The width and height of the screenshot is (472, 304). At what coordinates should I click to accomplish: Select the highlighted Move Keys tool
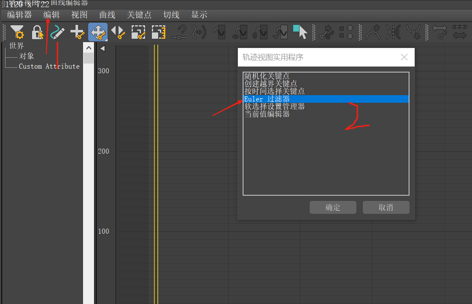tap(98, 32)
